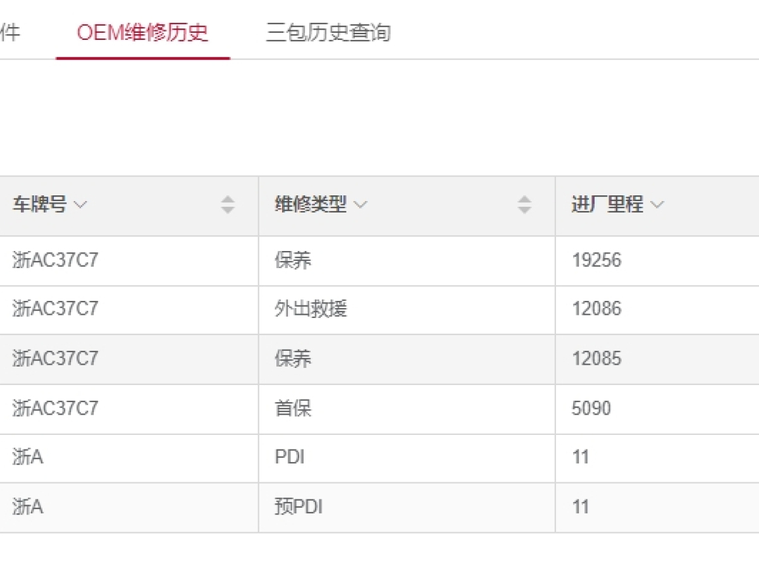
Task: Click the license plate in the 外出救援 row
Action: click(55, 309)
